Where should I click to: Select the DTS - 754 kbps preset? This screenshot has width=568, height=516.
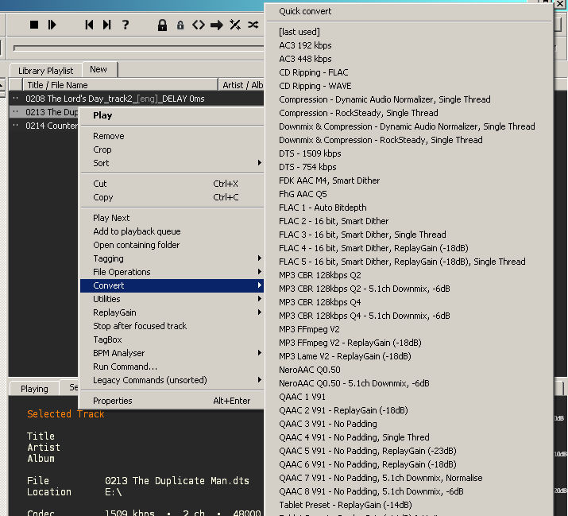(x=408, y=167)
